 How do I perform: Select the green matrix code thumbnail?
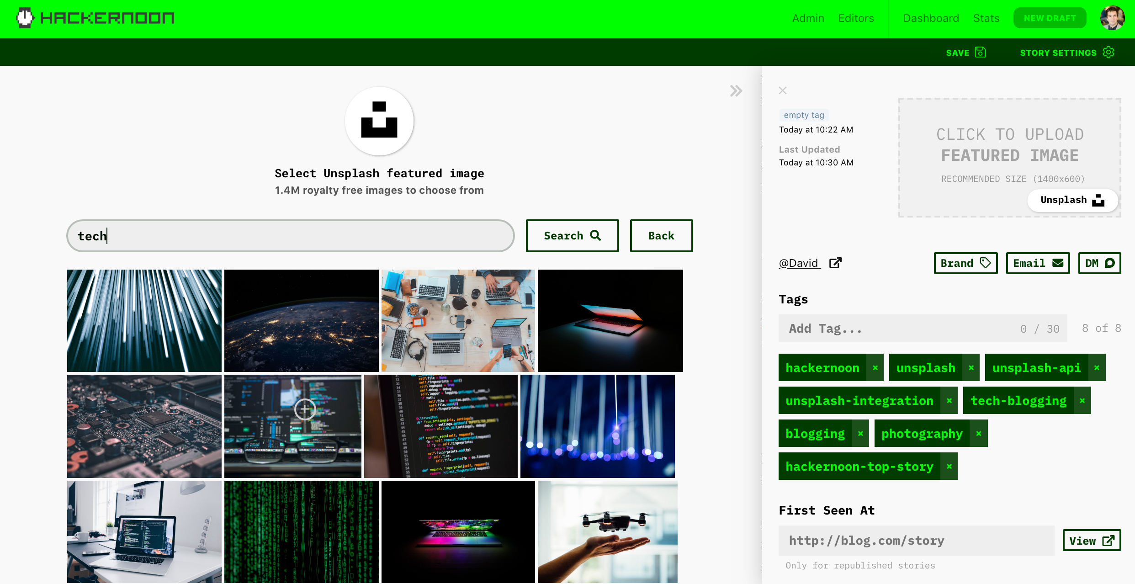click(x=301, y=531)
